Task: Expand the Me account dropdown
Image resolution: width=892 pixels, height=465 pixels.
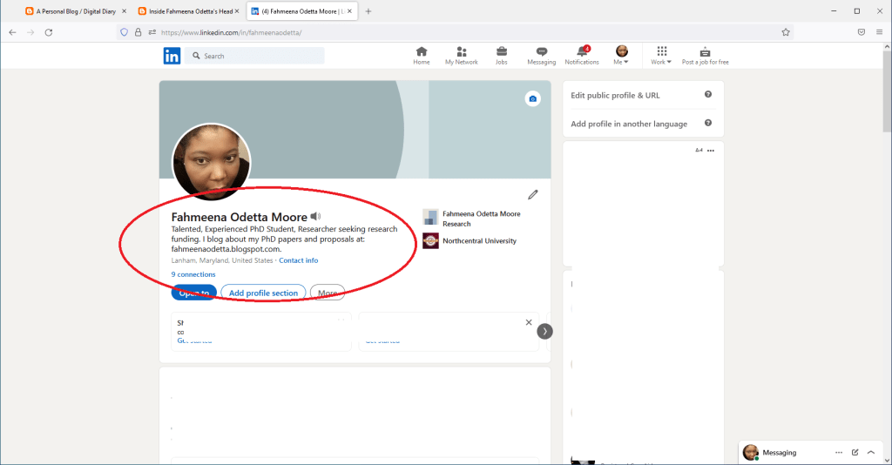Action: 622,56
